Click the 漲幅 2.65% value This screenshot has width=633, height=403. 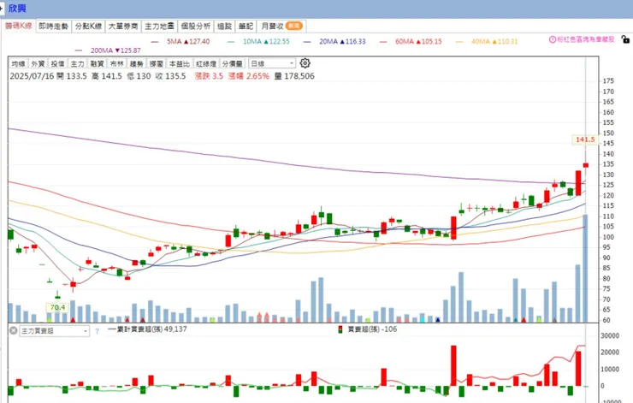point(249,76)
